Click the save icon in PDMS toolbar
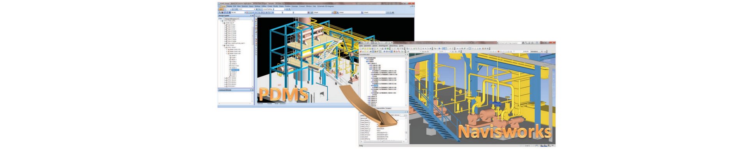 222,12
